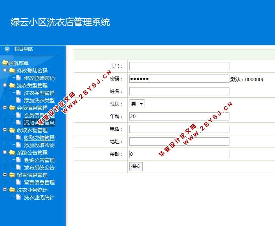Screen dimensions: 275x226
Task: Open 修改登陆密码 child page link
Action: tap(39, 78)
